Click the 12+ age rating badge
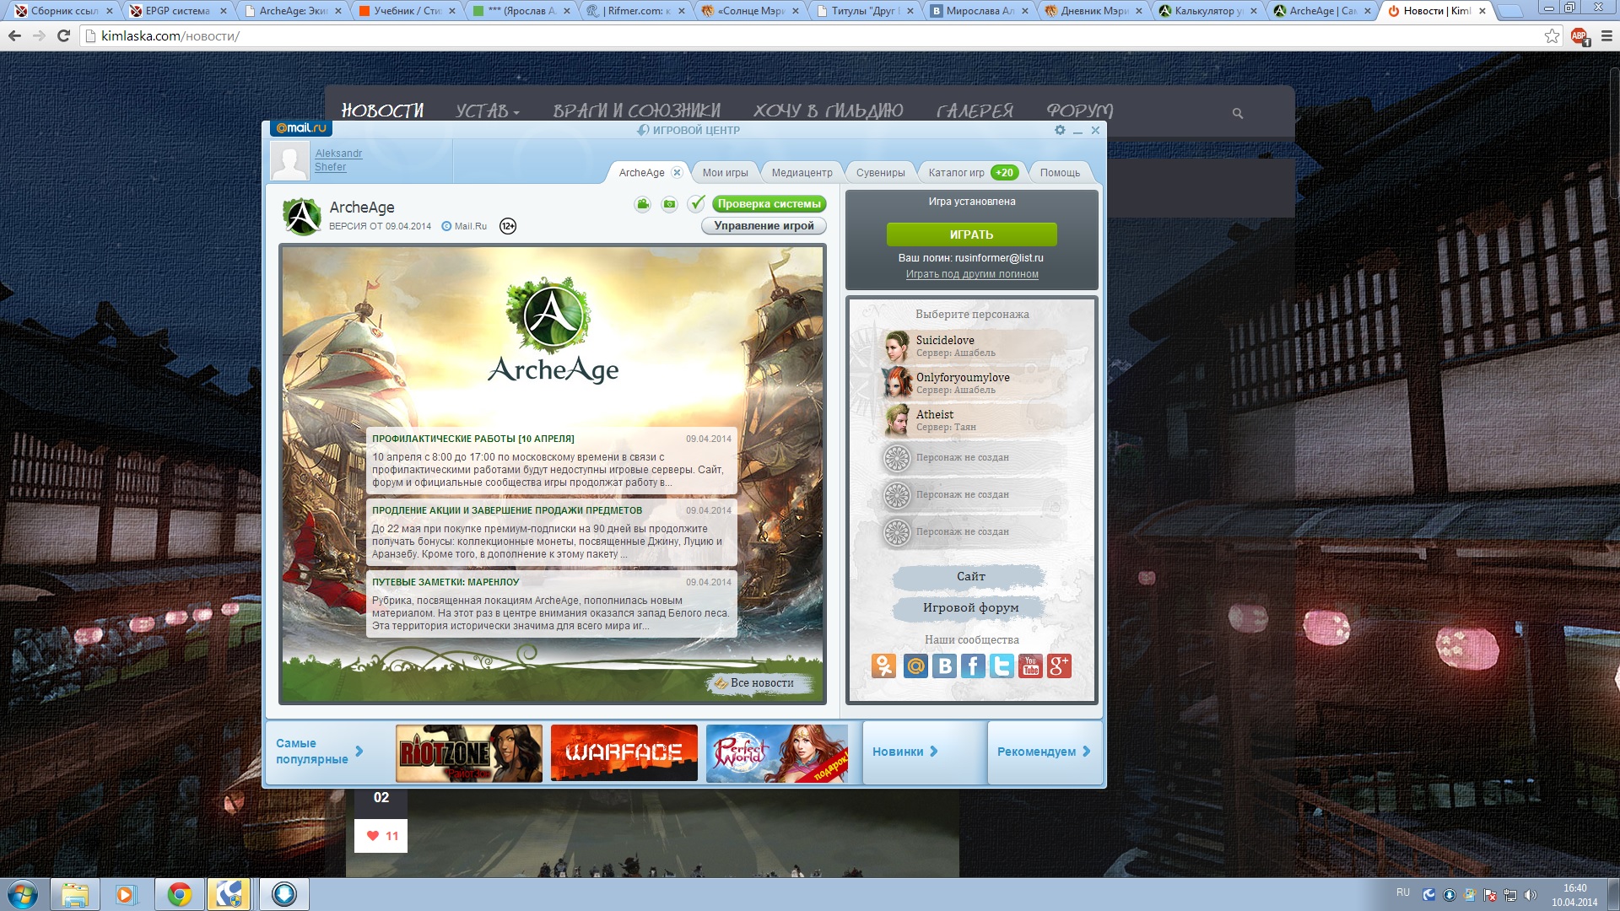The image size is (1620, 911). [508, 226]
